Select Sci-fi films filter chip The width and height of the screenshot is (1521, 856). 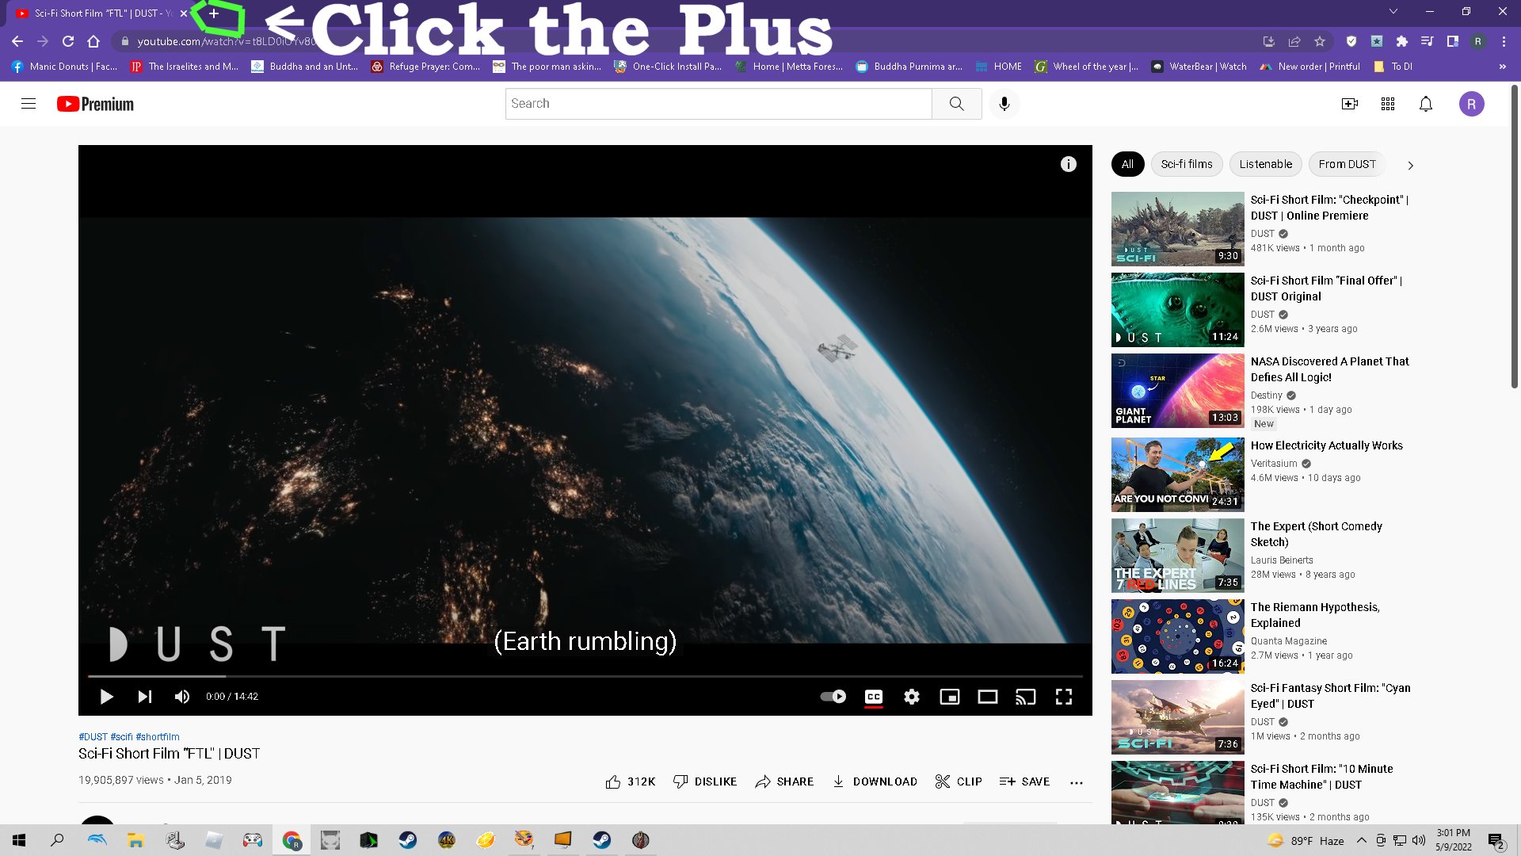tap(1187, 164)
